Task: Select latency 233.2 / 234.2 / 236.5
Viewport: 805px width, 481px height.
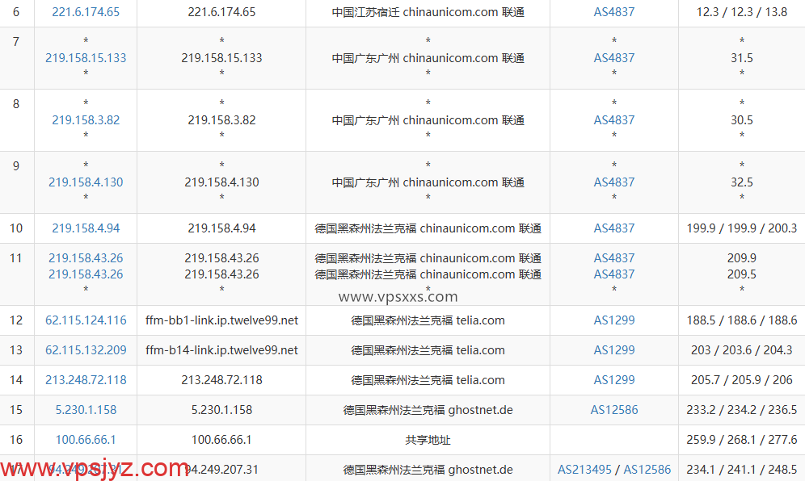Action: tap(741, 410)
